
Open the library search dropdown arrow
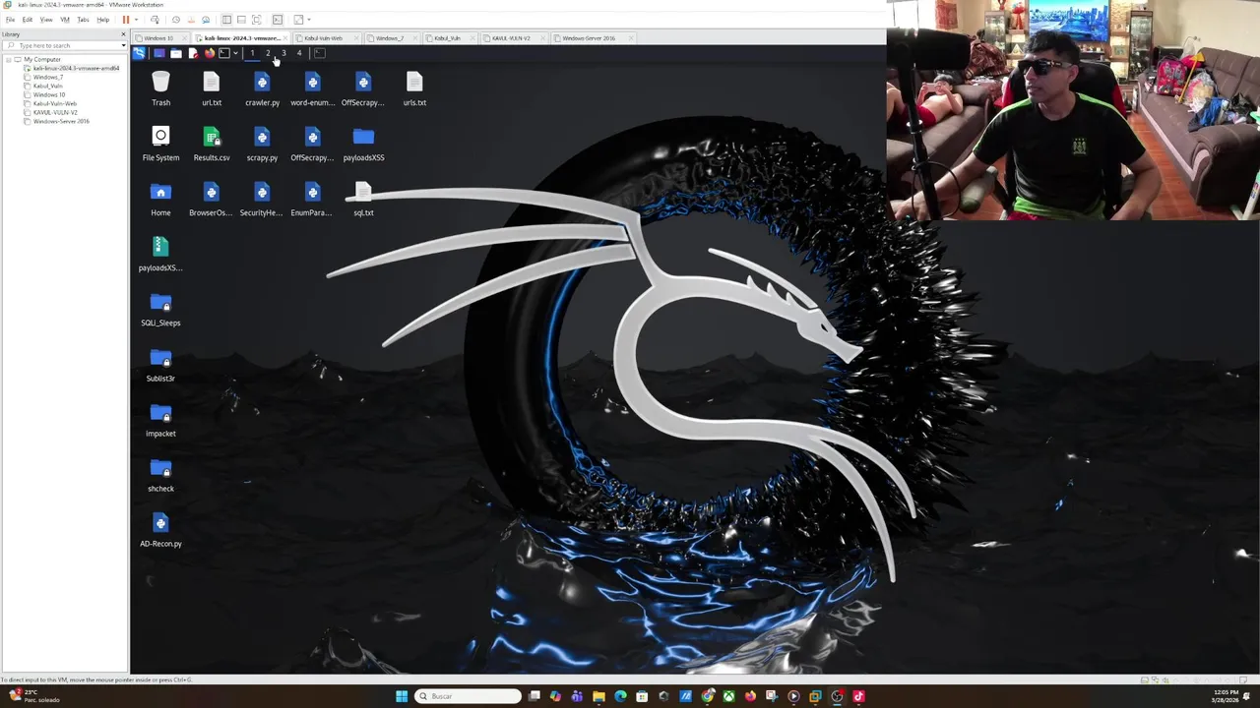123,45
